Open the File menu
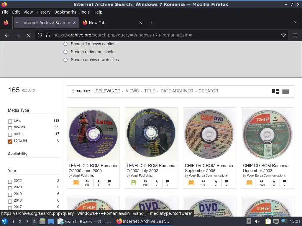 [5, 12]
